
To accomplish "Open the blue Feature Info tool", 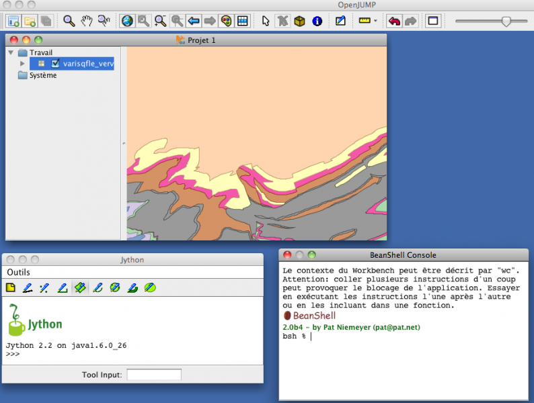I will point(317,21).
